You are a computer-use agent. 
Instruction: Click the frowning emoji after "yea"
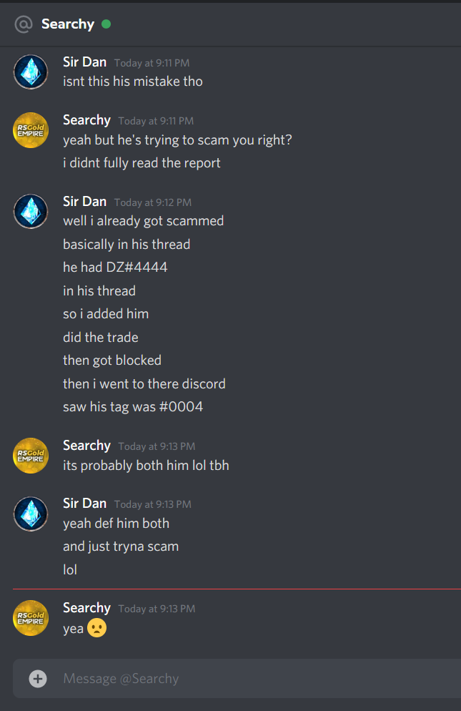(x=96, y=628)
